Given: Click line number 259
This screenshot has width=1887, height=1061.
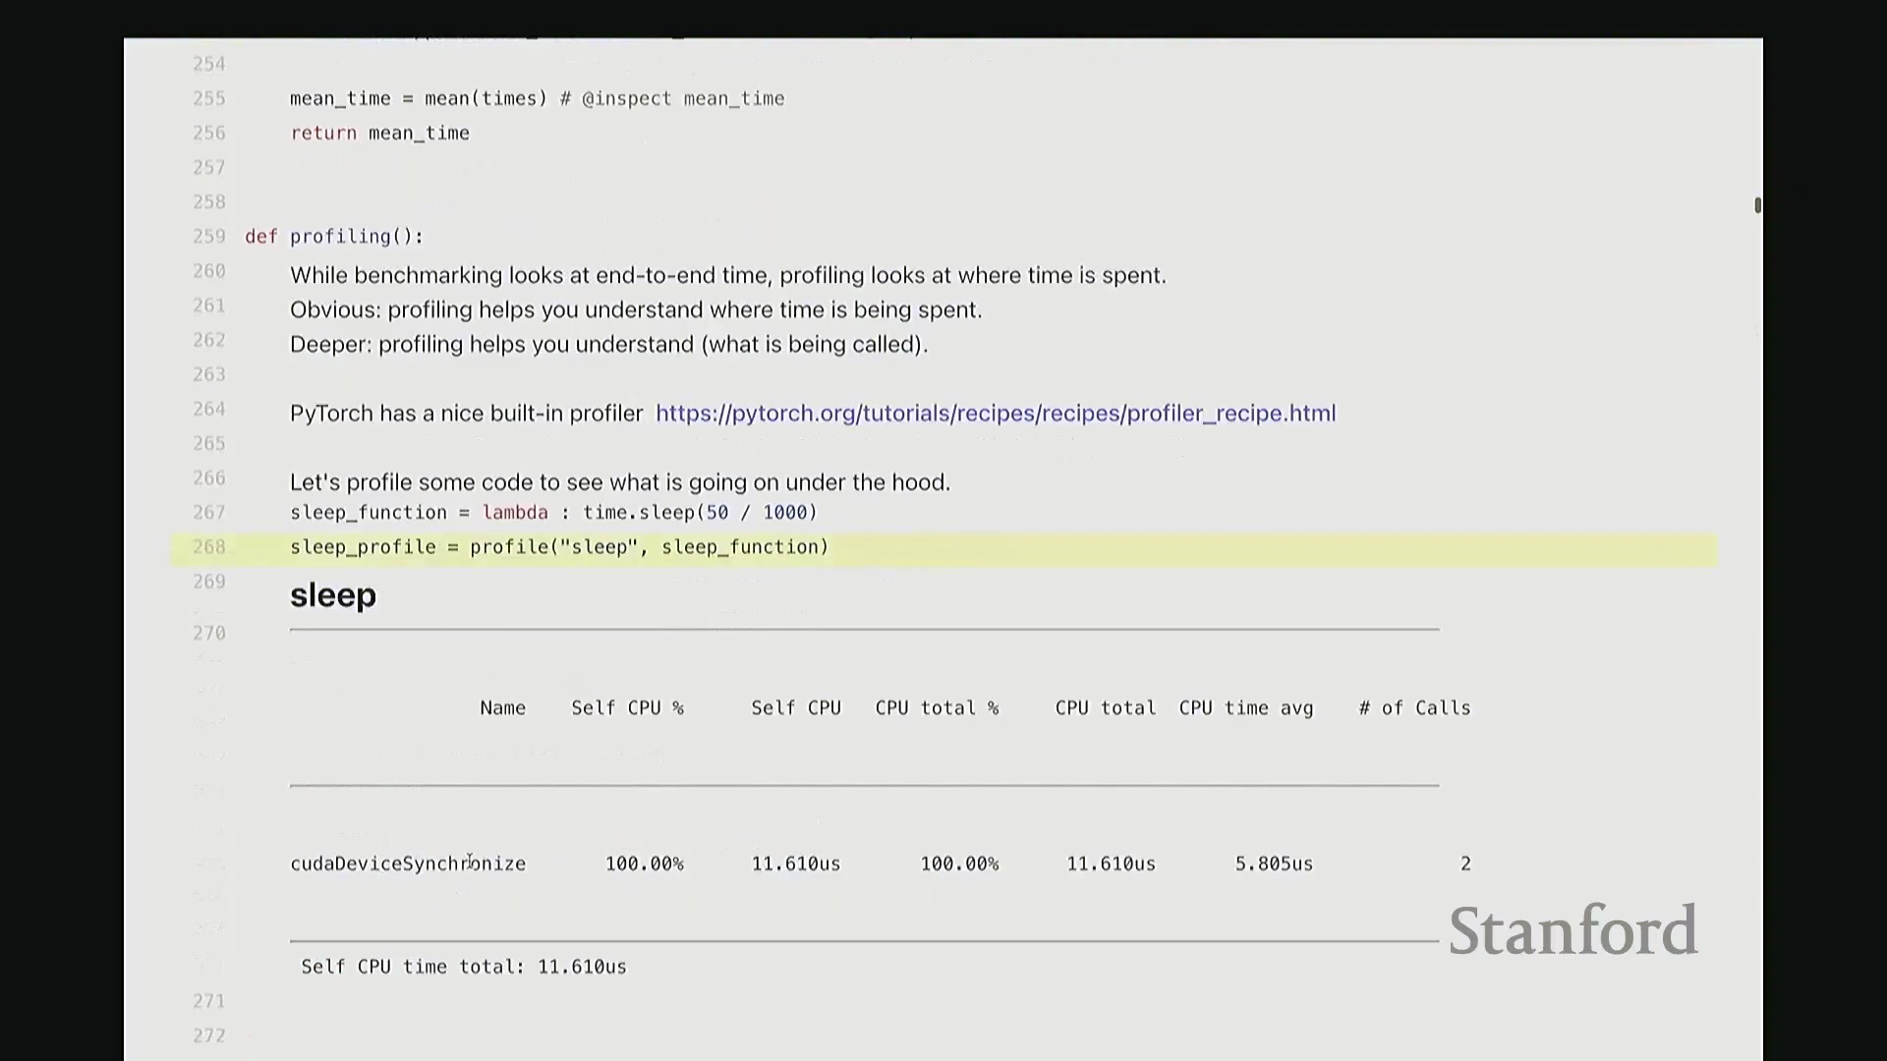Looking at the screenshot, I should (208, 237).
